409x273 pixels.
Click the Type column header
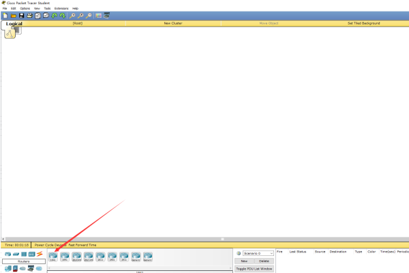coord(359,252)
